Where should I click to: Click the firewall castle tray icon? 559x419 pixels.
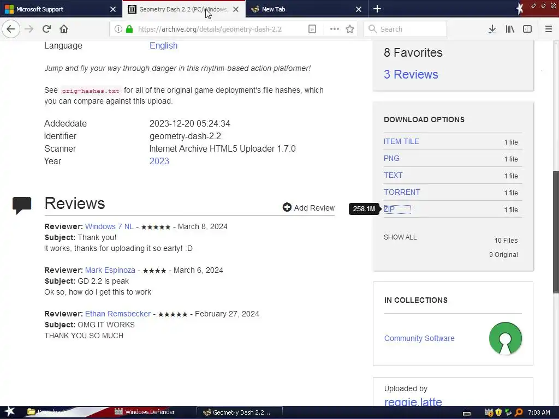(489, 412)
